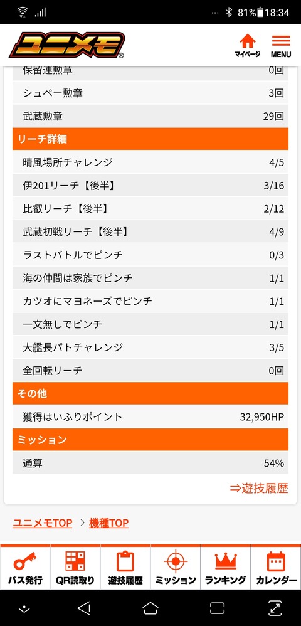This screenshot has height=626, width=301.
Task: Go to 機種TOP breadcrumb link
Action: 108,523
